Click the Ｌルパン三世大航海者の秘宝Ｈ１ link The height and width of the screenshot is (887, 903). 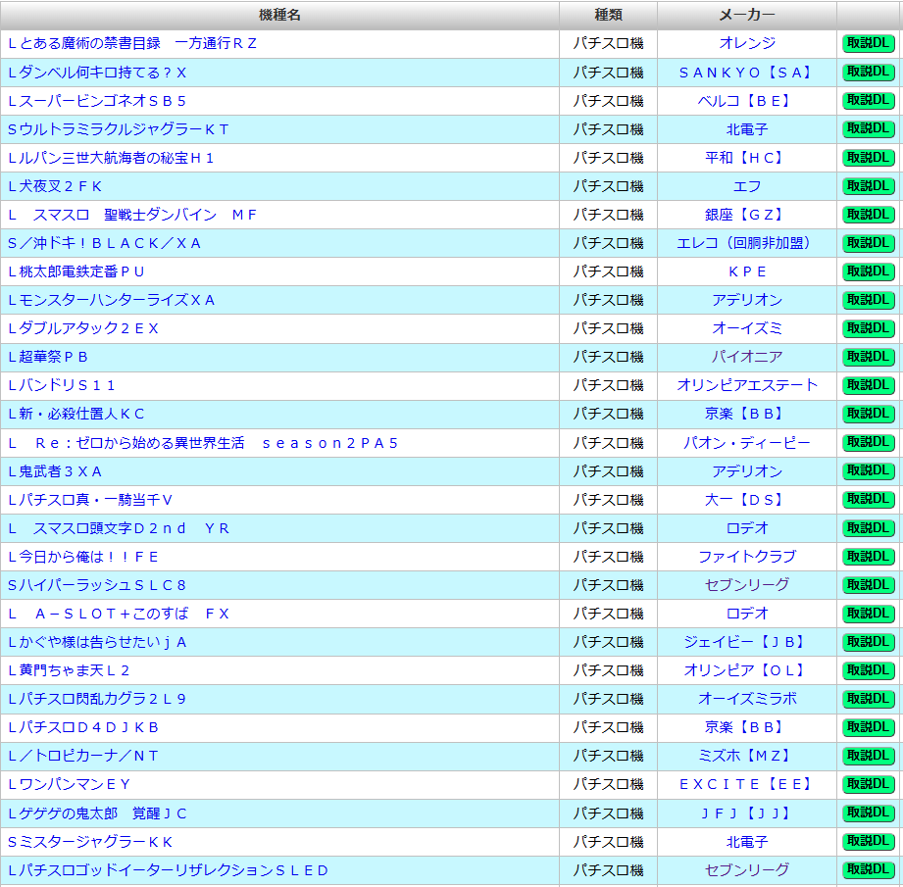click(x=111, y=159)
